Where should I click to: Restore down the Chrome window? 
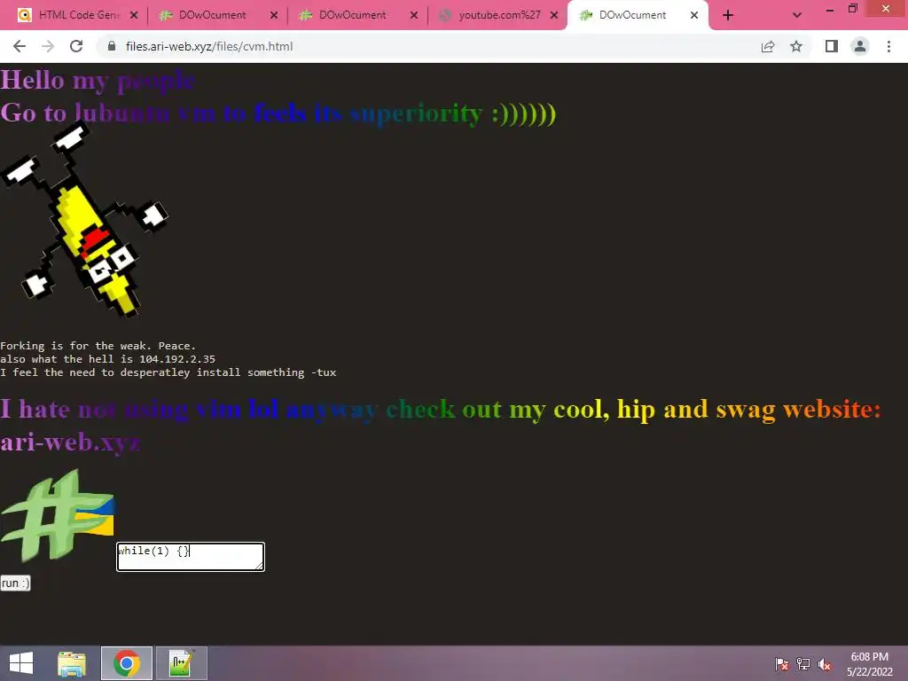coord(852,9)
